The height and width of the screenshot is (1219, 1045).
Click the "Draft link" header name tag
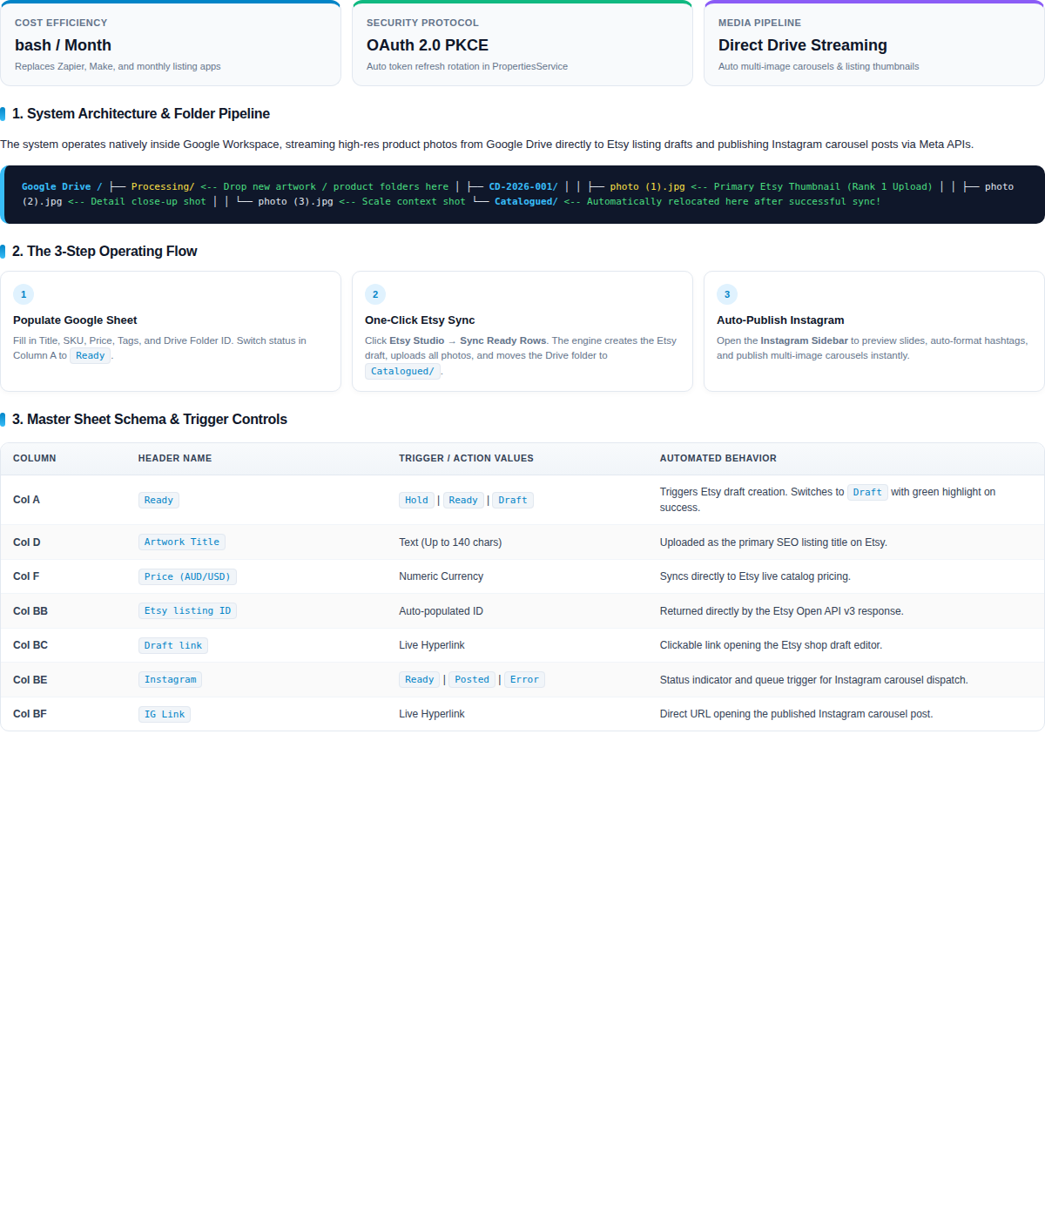(173, 645)
